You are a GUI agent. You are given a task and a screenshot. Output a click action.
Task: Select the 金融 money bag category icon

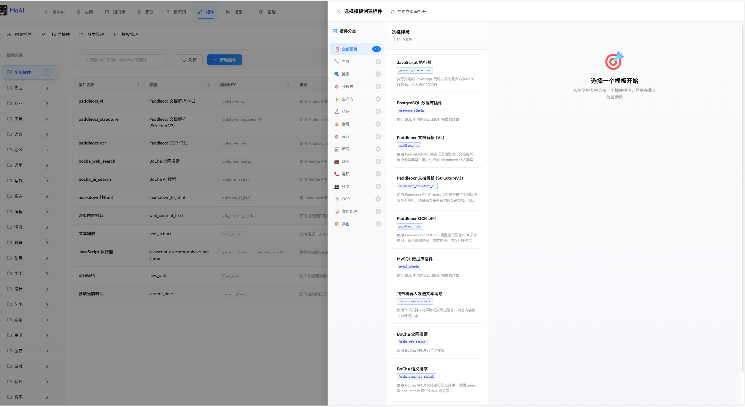point(336,124)
